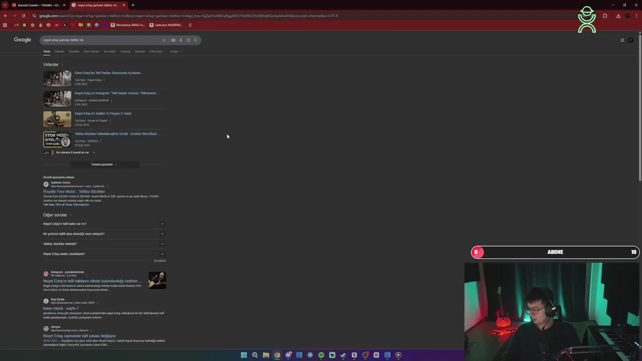The image size is (642, 361).
Task: Click Tümünü görüntüle button
Action: (x=104, y=164)
